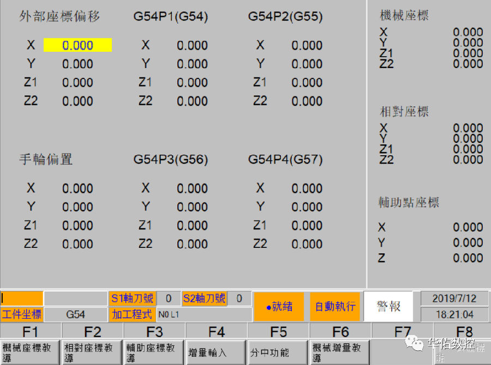Activate F5 分中功能 softkey
The height and width of the screenshot is (365, 491).
(278, 351)
